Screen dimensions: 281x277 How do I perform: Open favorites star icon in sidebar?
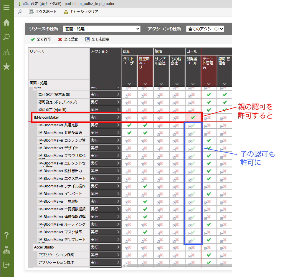pyautogui.click(x=6, y=67)
